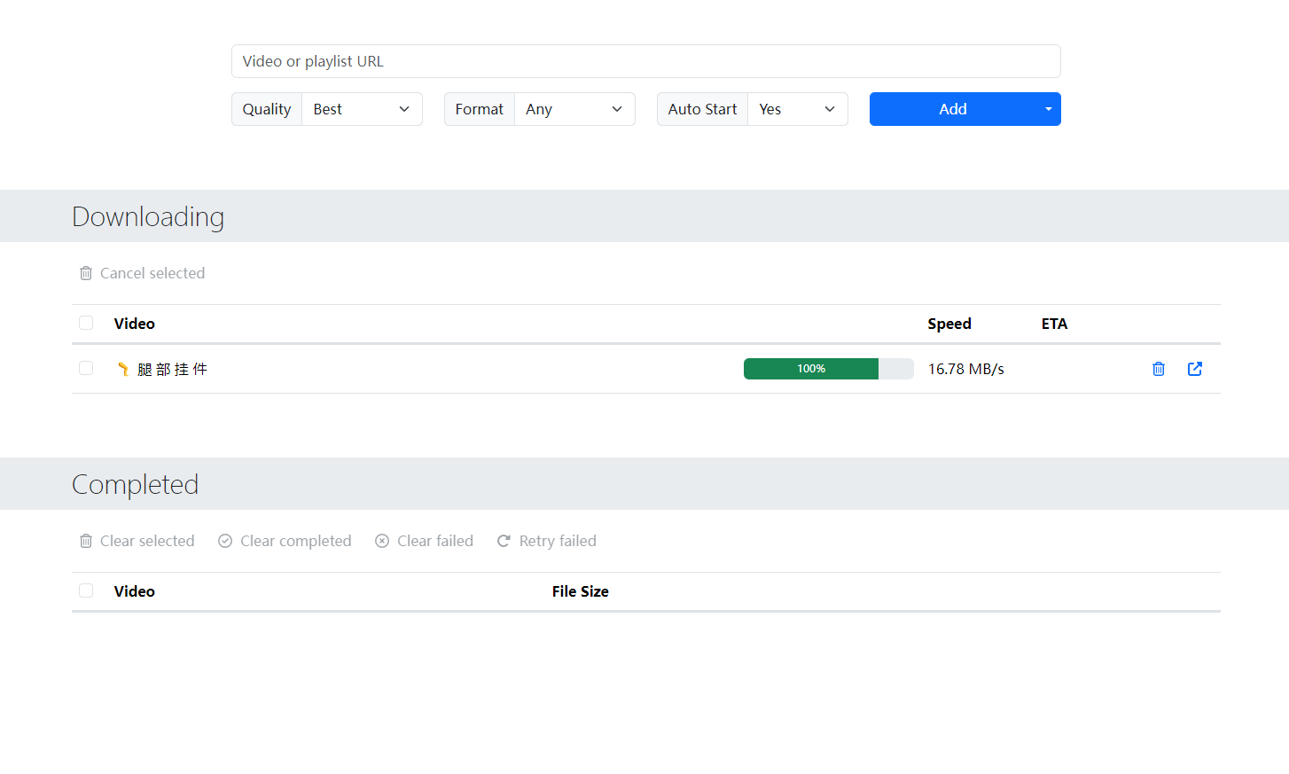Select all in the Completed header checkbox

[x=86, y=590]
